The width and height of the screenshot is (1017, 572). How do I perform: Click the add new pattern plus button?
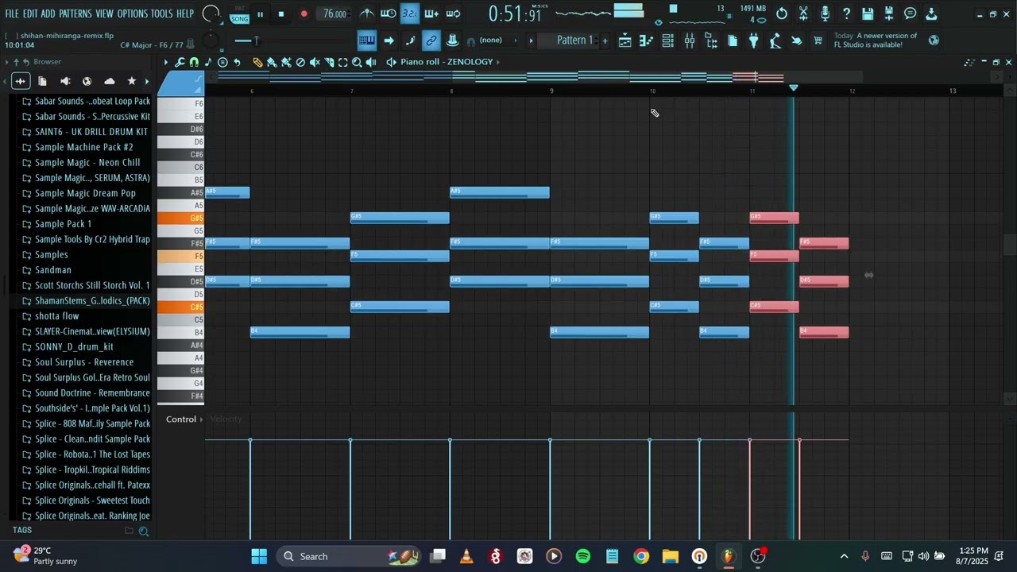click(605, 41)
